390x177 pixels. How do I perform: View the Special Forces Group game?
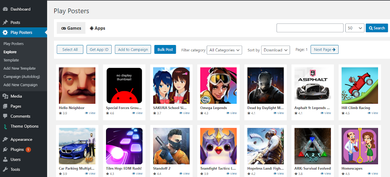137,113
